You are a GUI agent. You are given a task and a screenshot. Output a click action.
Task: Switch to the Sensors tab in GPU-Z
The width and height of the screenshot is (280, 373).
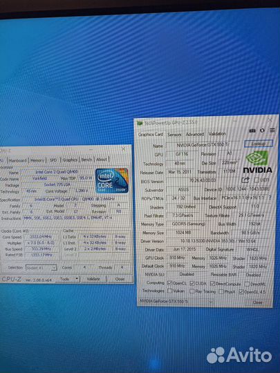(x=174, y=135)
